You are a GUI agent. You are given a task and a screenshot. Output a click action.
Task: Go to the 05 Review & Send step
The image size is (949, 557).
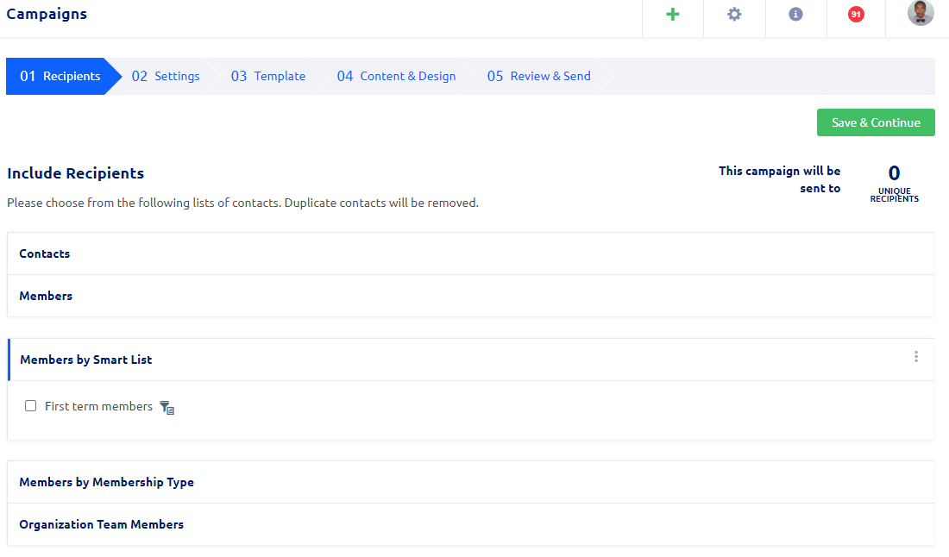tap(538, 76)
